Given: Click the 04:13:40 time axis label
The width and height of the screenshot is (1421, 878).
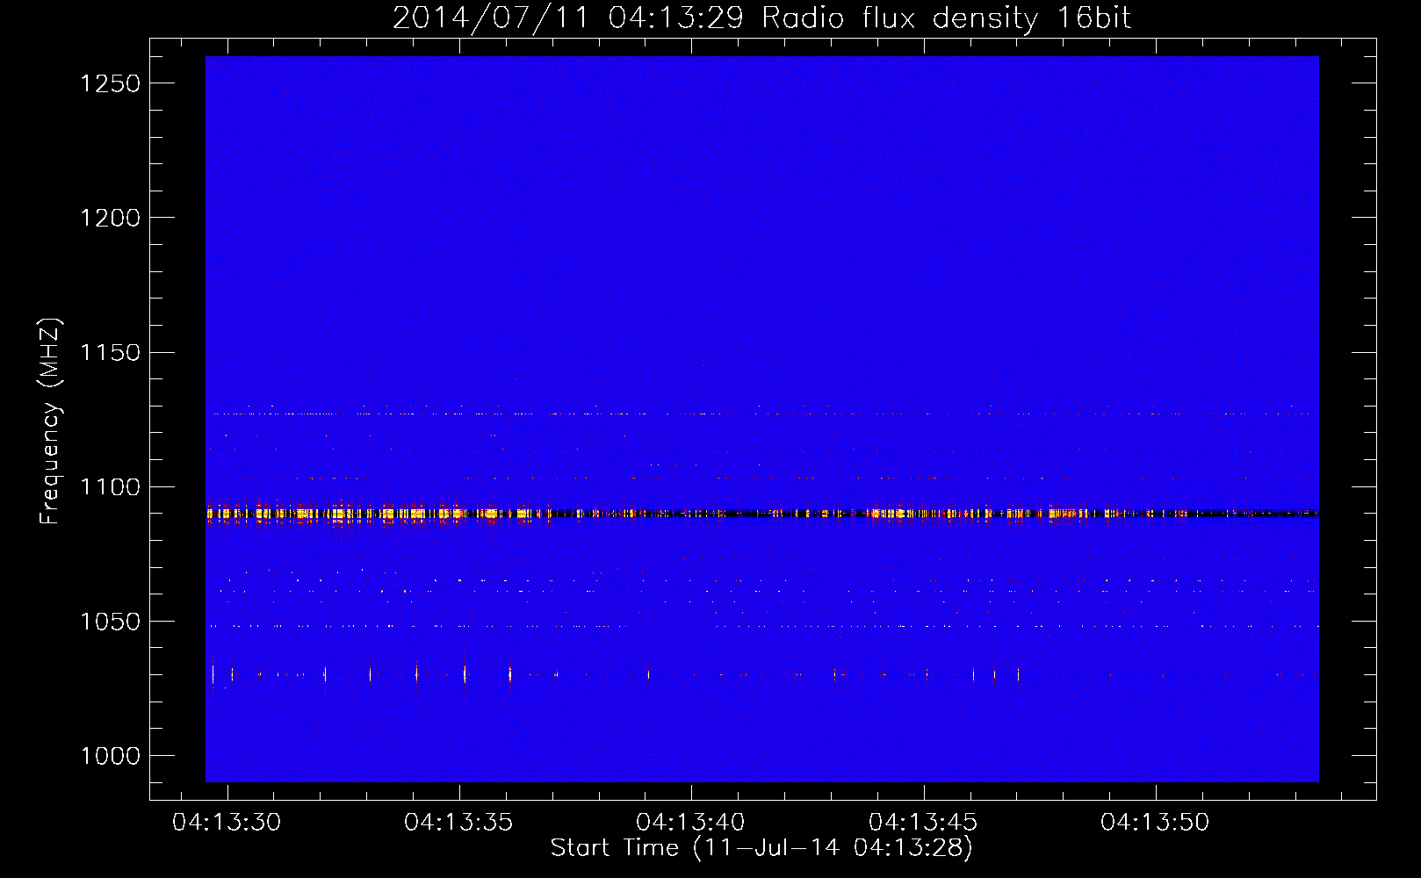Looking at the screenshot, I should coord(690,823).
